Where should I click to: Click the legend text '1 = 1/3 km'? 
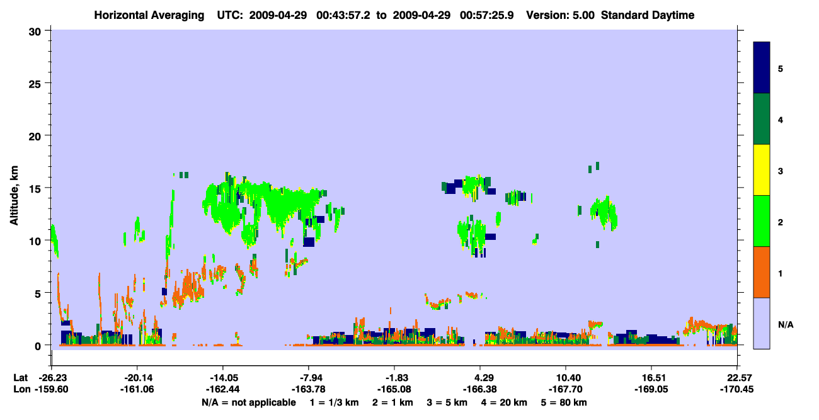[334, 402]
